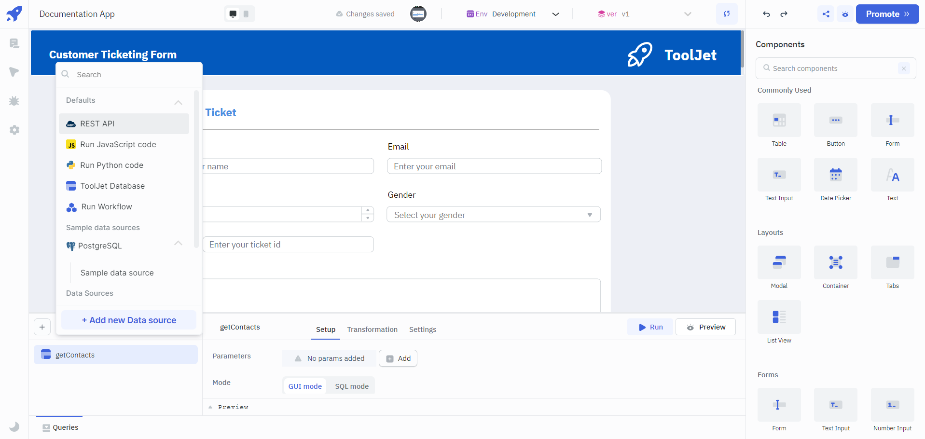
Task: Click the Enter your ticket id field
Action: [x=288, y=244]
